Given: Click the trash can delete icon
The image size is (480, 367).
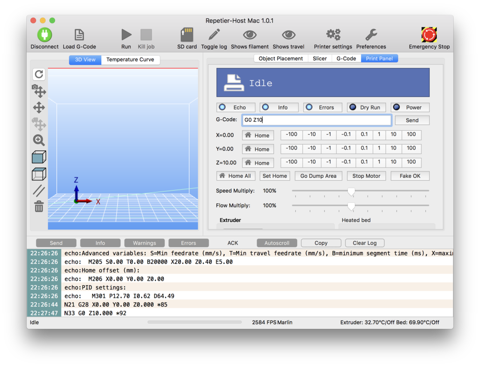Looking at the screenshot, I should [39, 206].
